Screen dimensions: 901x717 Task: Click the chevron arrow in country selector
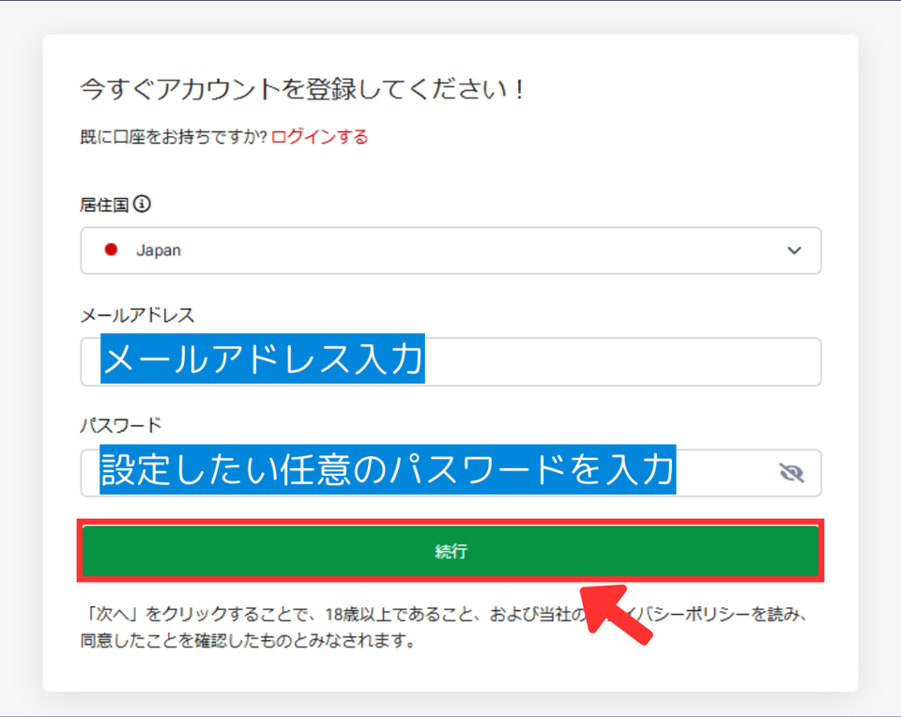coord(794,251)
